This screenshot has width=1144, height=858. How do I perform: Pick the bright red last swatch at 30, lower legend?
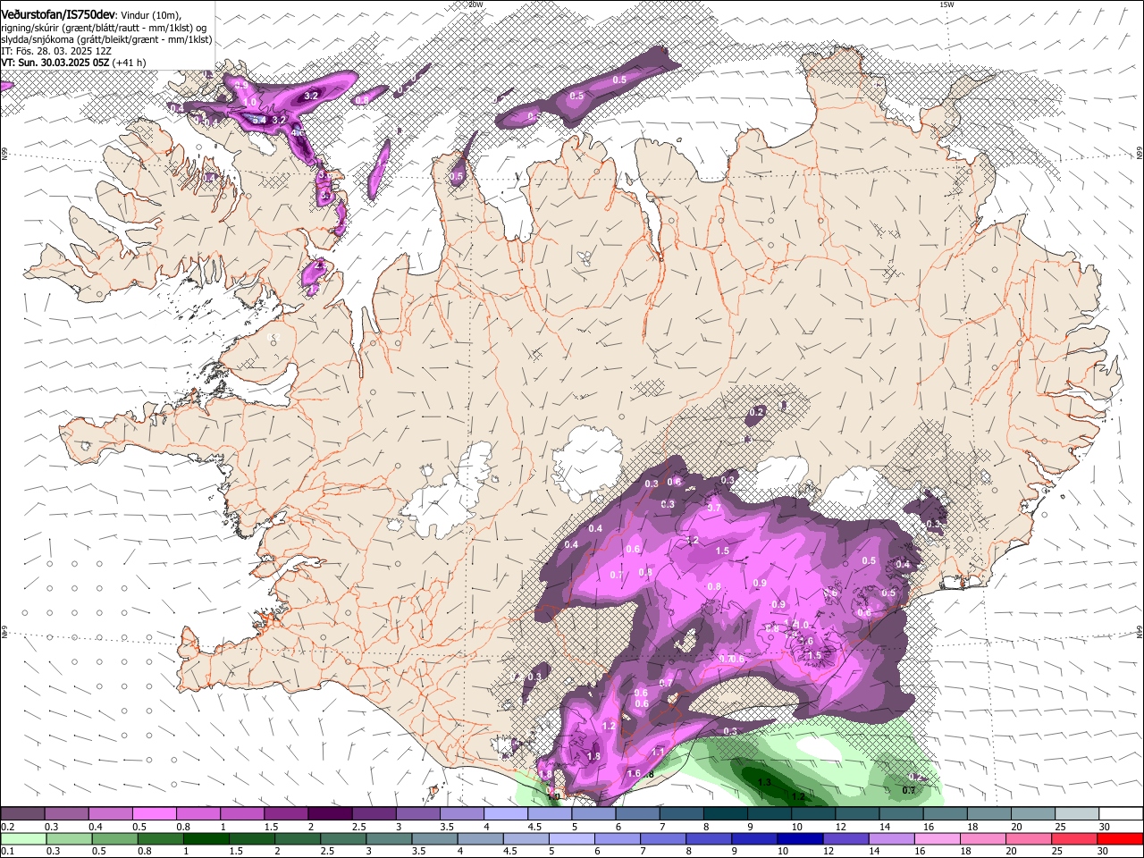[1120, 839]
